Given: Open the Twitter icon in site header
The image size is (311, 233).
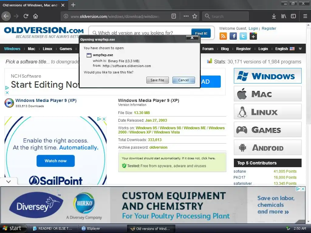Looking at the screenshot, I should (x=243, y=36).
